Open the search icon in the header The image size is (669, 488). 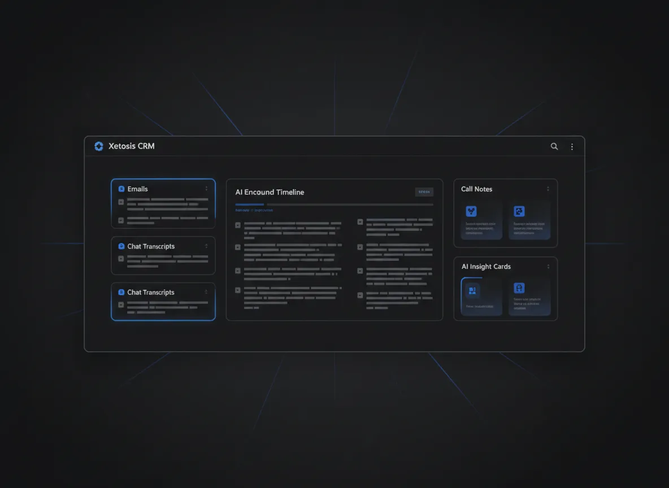tap(554, 146)
